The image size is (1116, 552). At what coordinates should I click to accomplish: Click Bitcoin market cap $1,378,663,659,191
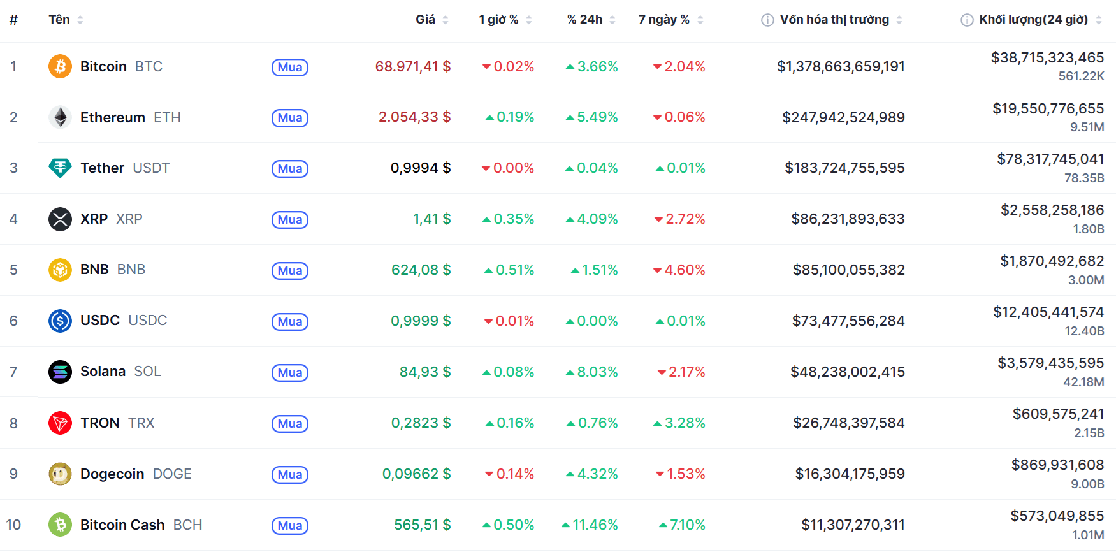coord(841,66)
